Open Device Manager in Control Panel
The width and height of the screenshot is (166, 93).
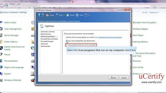coord(11,35)
